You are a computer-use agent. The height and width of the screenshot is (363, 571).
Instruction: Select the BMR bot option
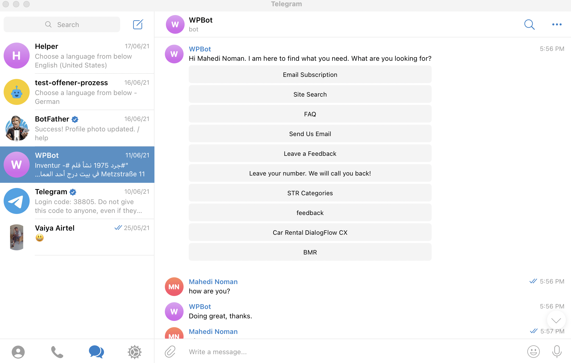point(310,252)
